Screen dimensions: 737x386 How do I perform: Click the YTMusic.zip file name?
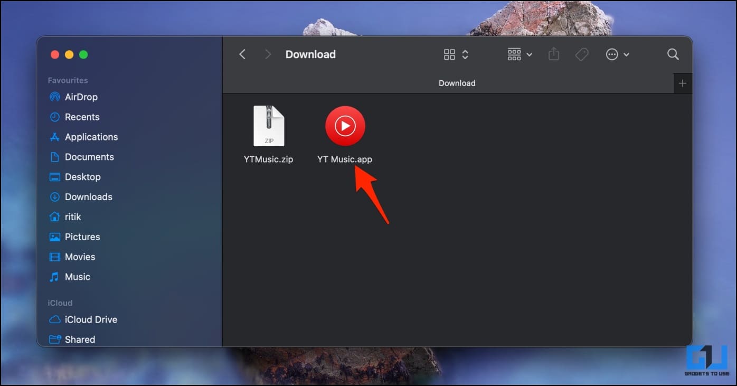coord(269,159)
